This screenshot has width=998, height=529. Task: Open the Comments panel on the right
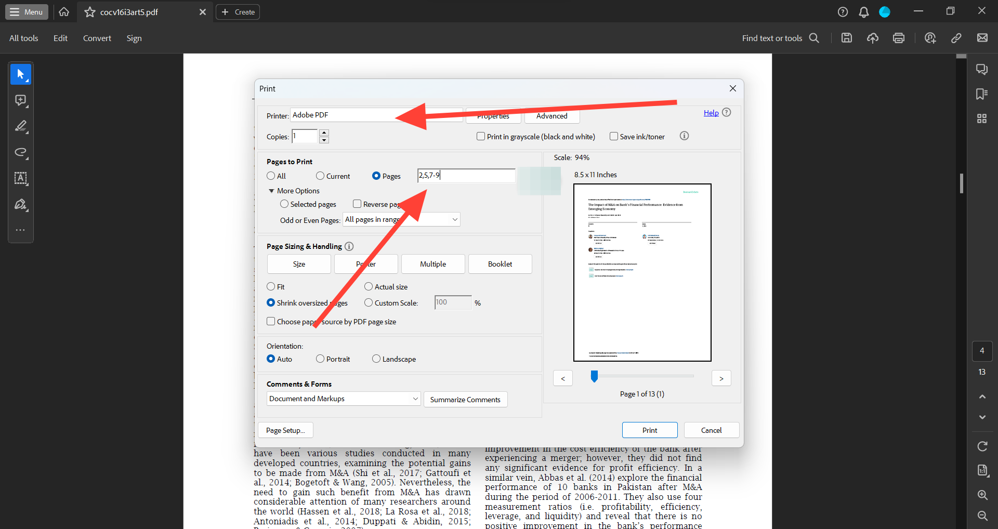pyautogui.click(x=982, y=69)
